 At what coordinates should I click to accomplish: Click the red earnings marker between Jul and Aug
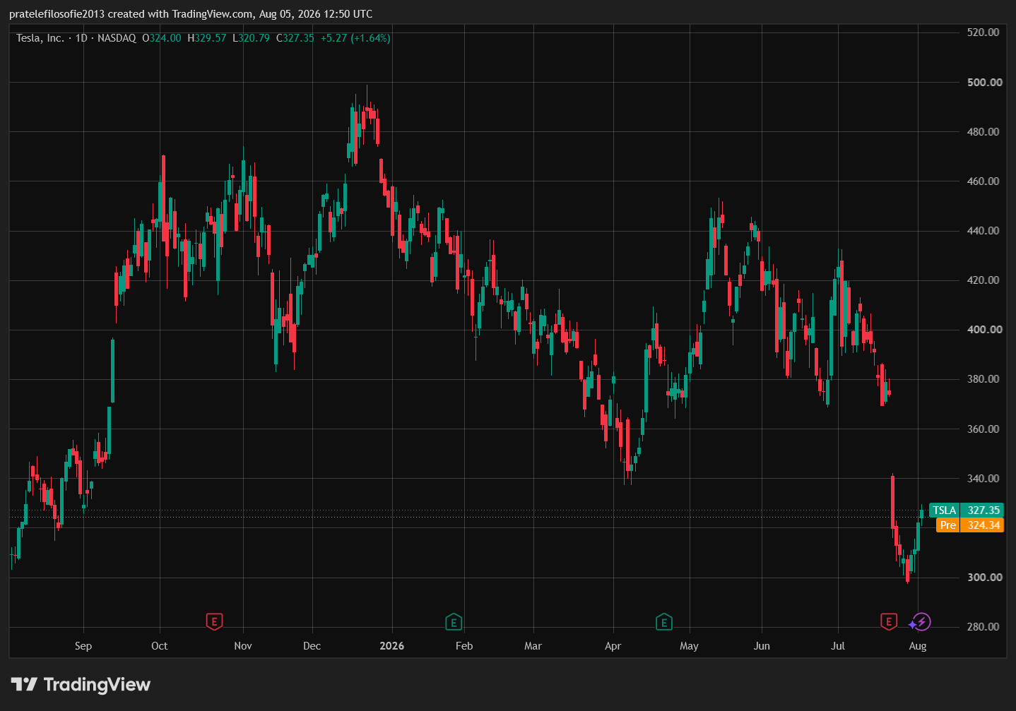(889, 622)
